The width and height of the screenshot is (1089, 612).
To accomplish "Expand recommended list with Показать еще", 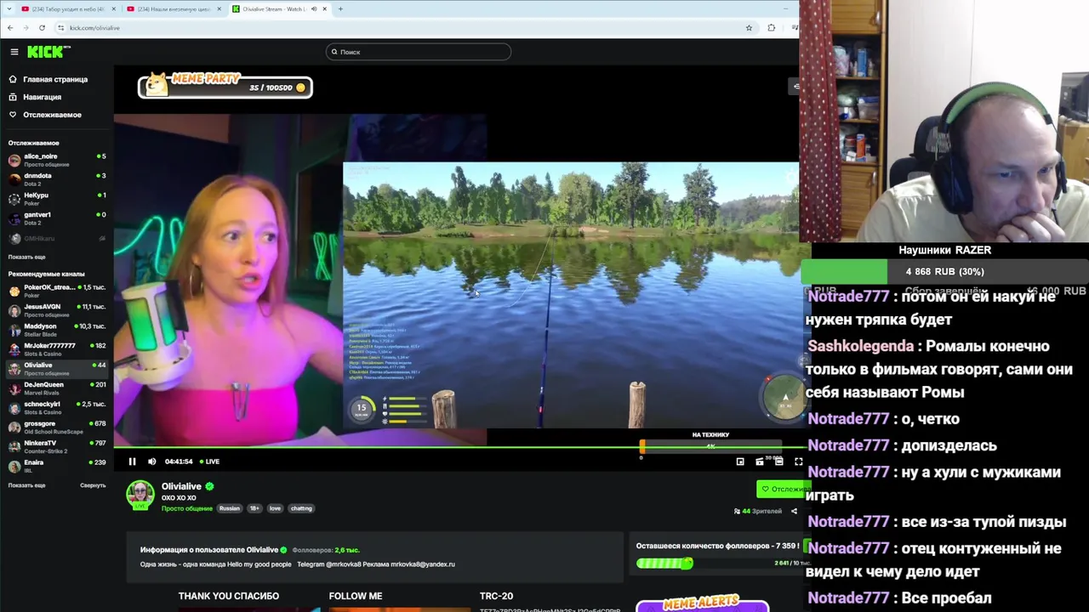I will pos(27,485).
